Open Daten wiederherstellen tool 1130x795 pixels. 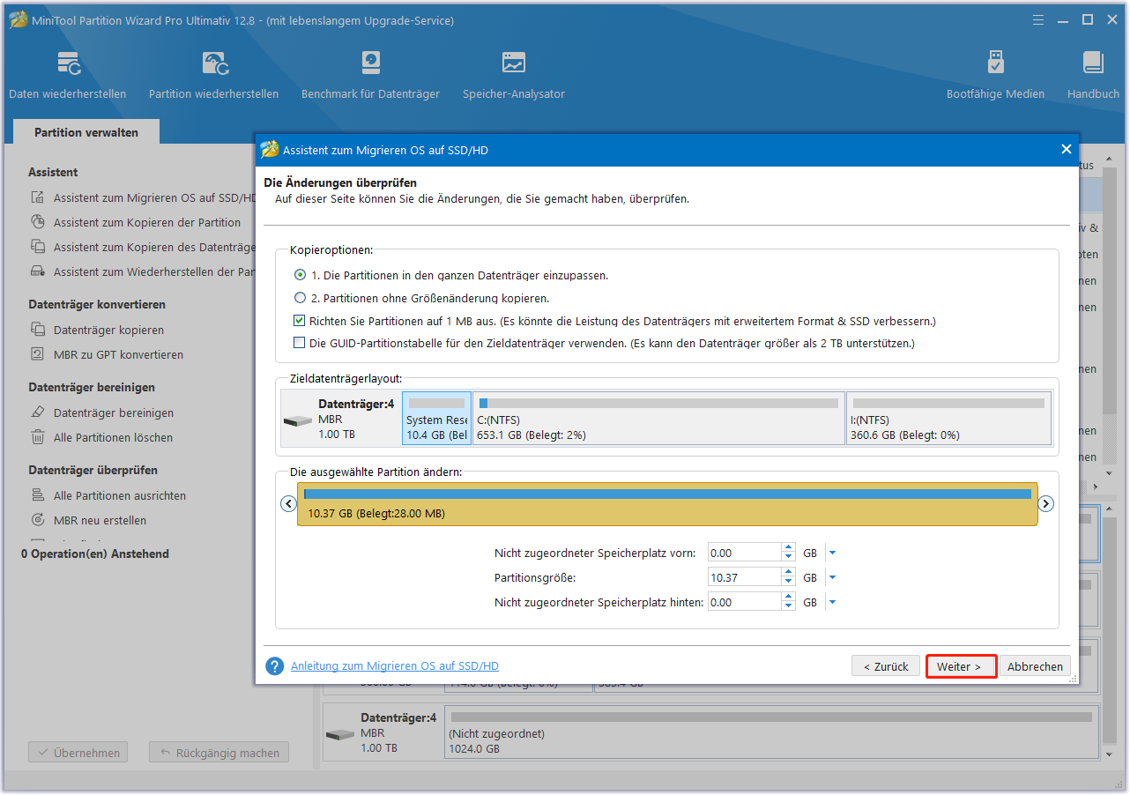coord(68,75)
